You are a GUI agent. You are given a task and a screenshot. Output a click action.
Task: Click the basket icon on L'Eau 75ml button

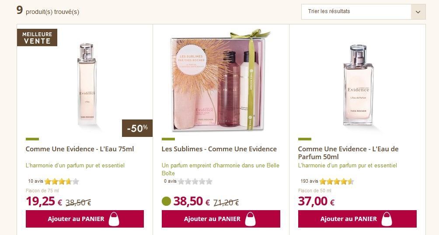coord(114,219)
